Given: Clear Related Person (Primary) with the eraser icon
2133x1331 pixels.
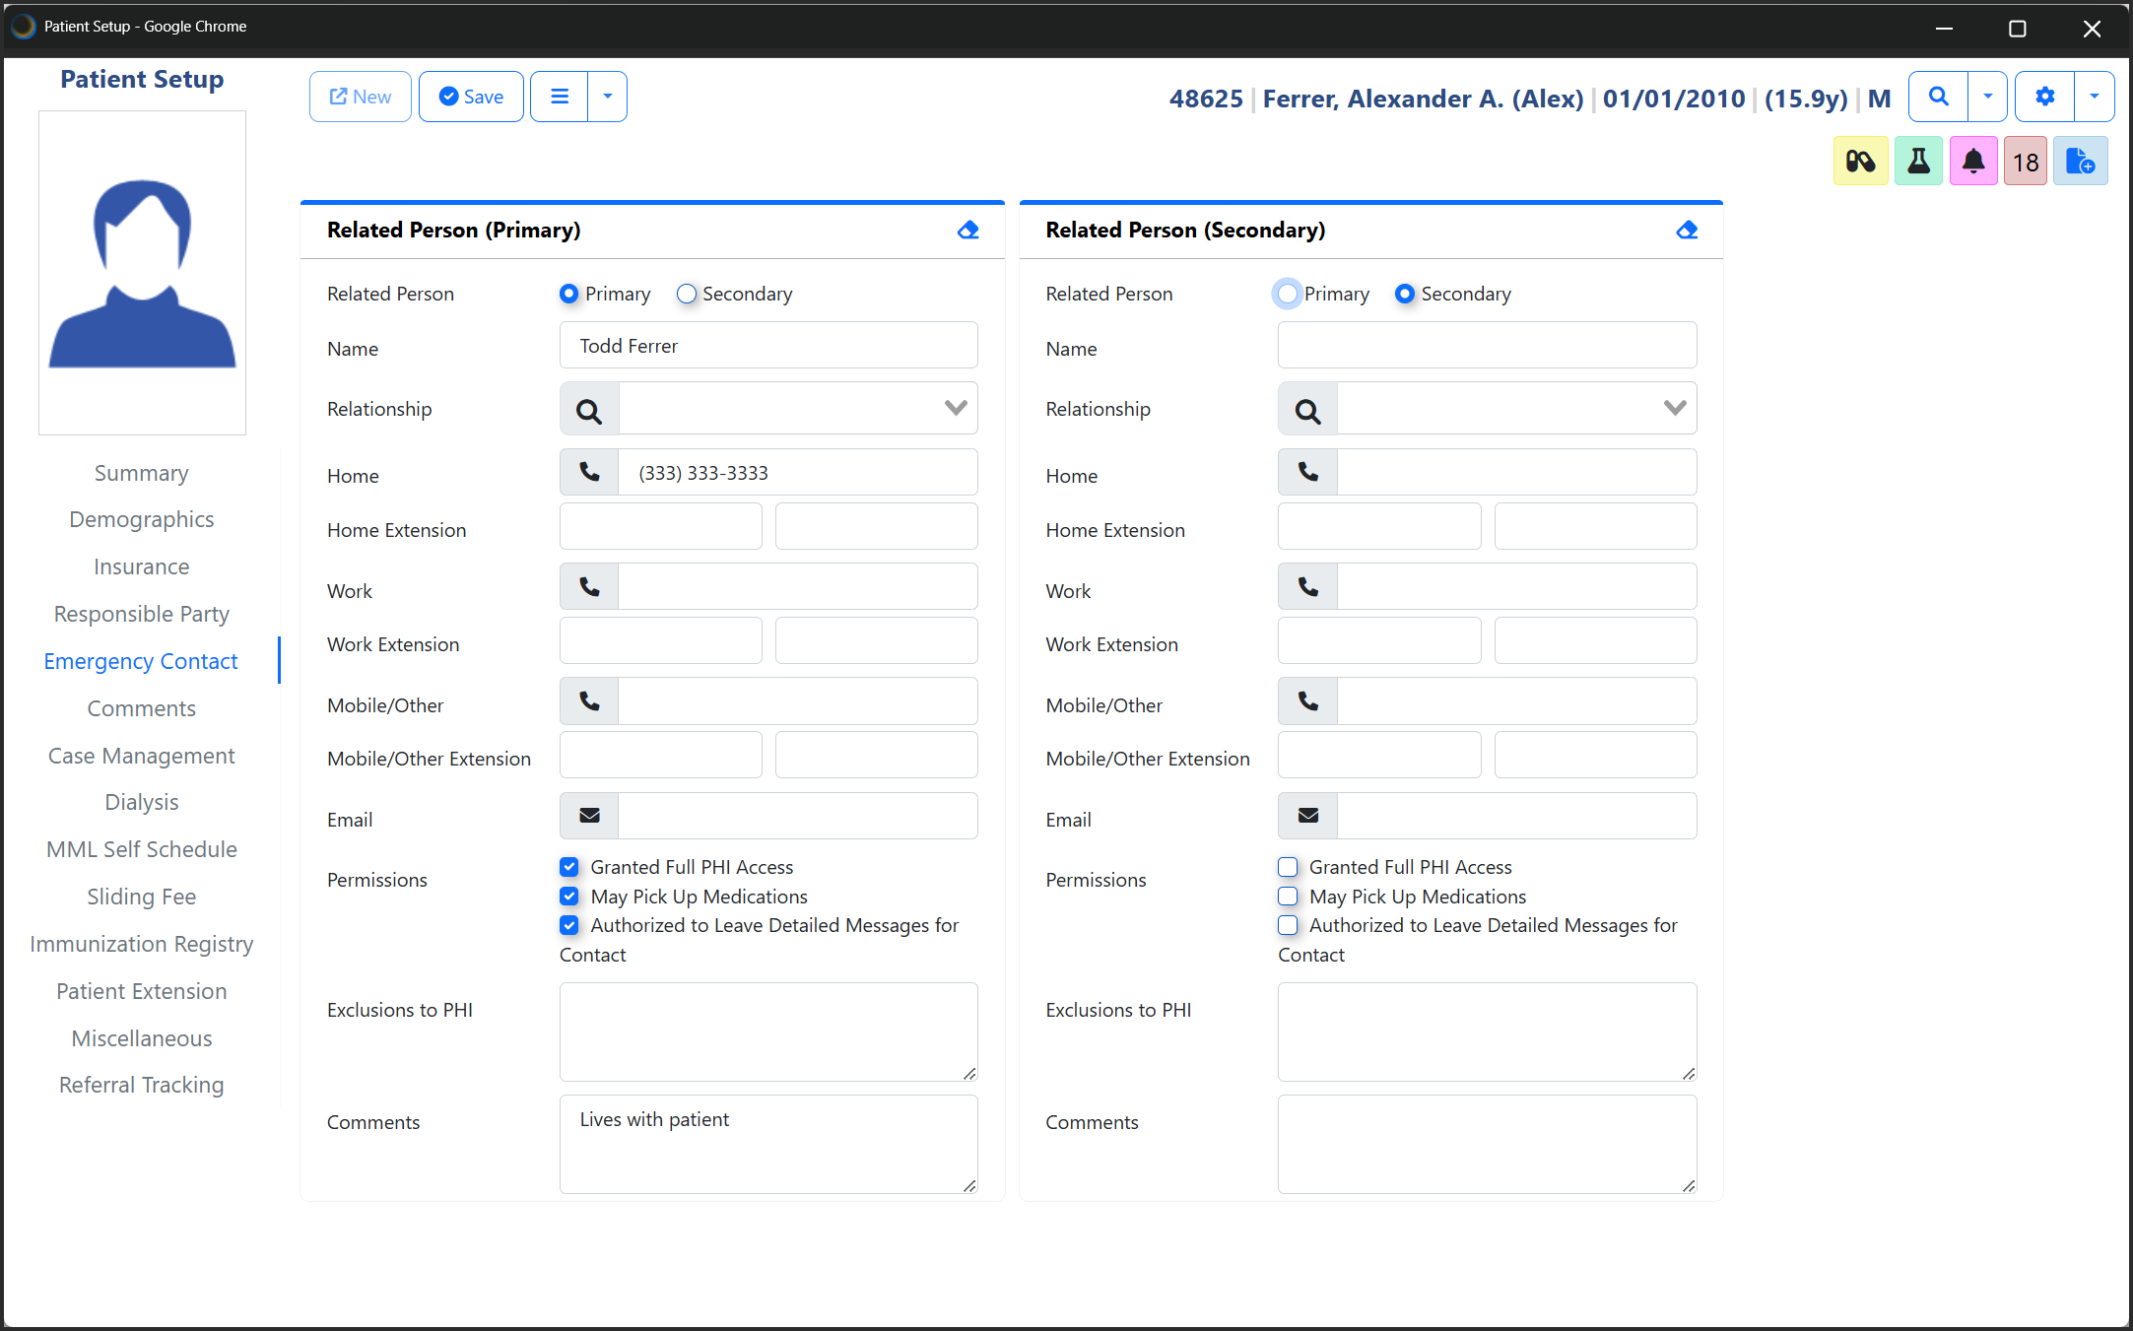Looking at the screenshot, I should (967, 230).
